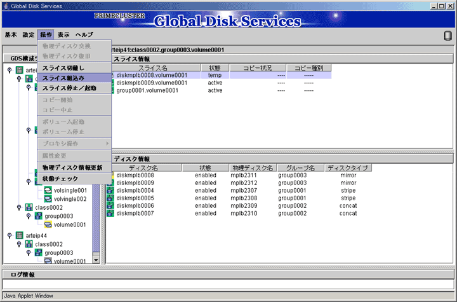Sort by ディスクタイプ column header

[348, 168]
